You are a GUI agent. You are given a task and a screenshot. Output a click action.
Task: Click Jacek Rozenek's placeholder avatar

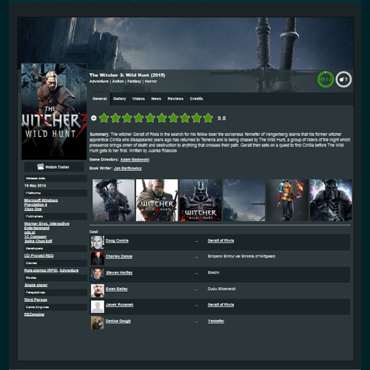pyautogui.click(x=98, y=306)
